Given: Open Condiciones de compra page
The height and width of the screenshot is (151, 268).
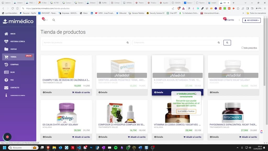Looking at the screenshot, I should [x=18, y=95].
